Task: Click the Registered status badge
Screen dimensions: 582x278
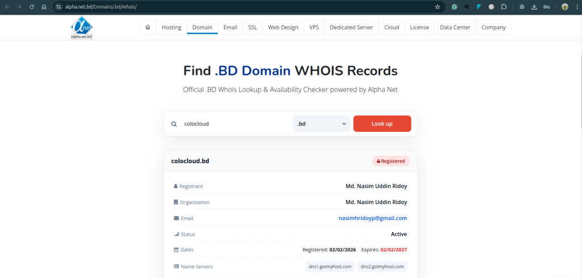Action: [391, 161]
